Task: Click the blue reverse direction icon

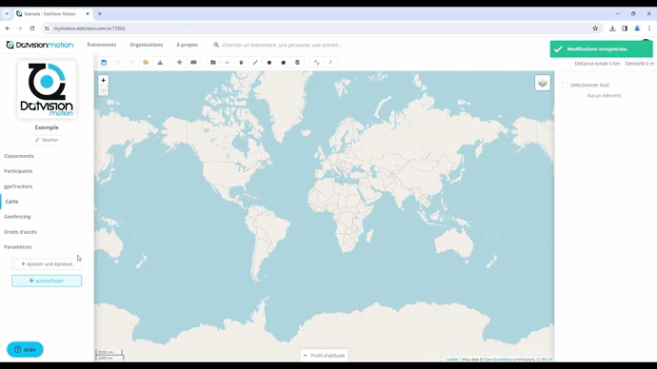Action: [317, 63]
